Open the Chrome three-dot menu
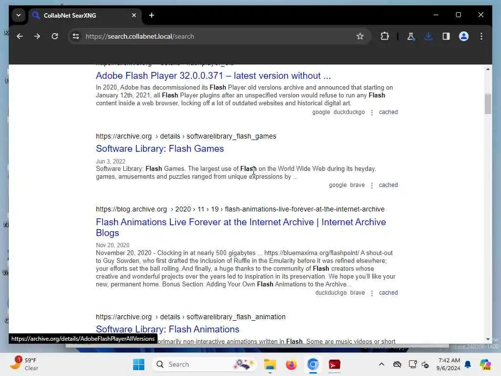The height and width of the screenshot is (376, 501). coord(481,36)
